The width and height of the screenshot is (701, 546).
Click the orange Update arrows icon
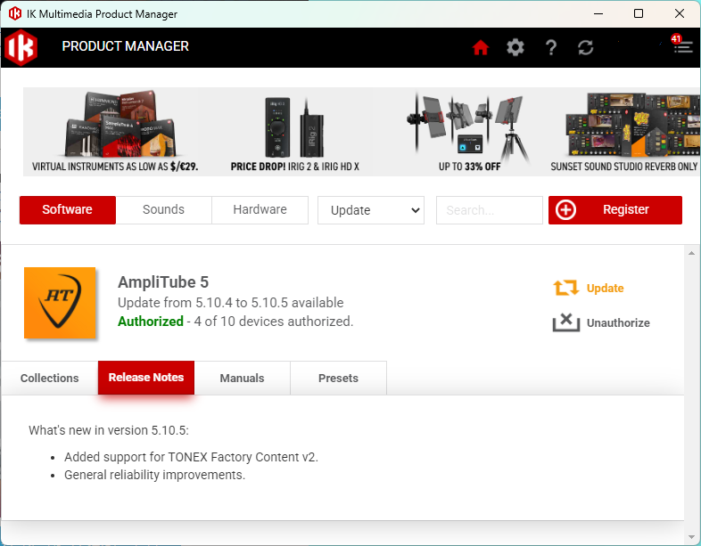[x=566, y=288]
